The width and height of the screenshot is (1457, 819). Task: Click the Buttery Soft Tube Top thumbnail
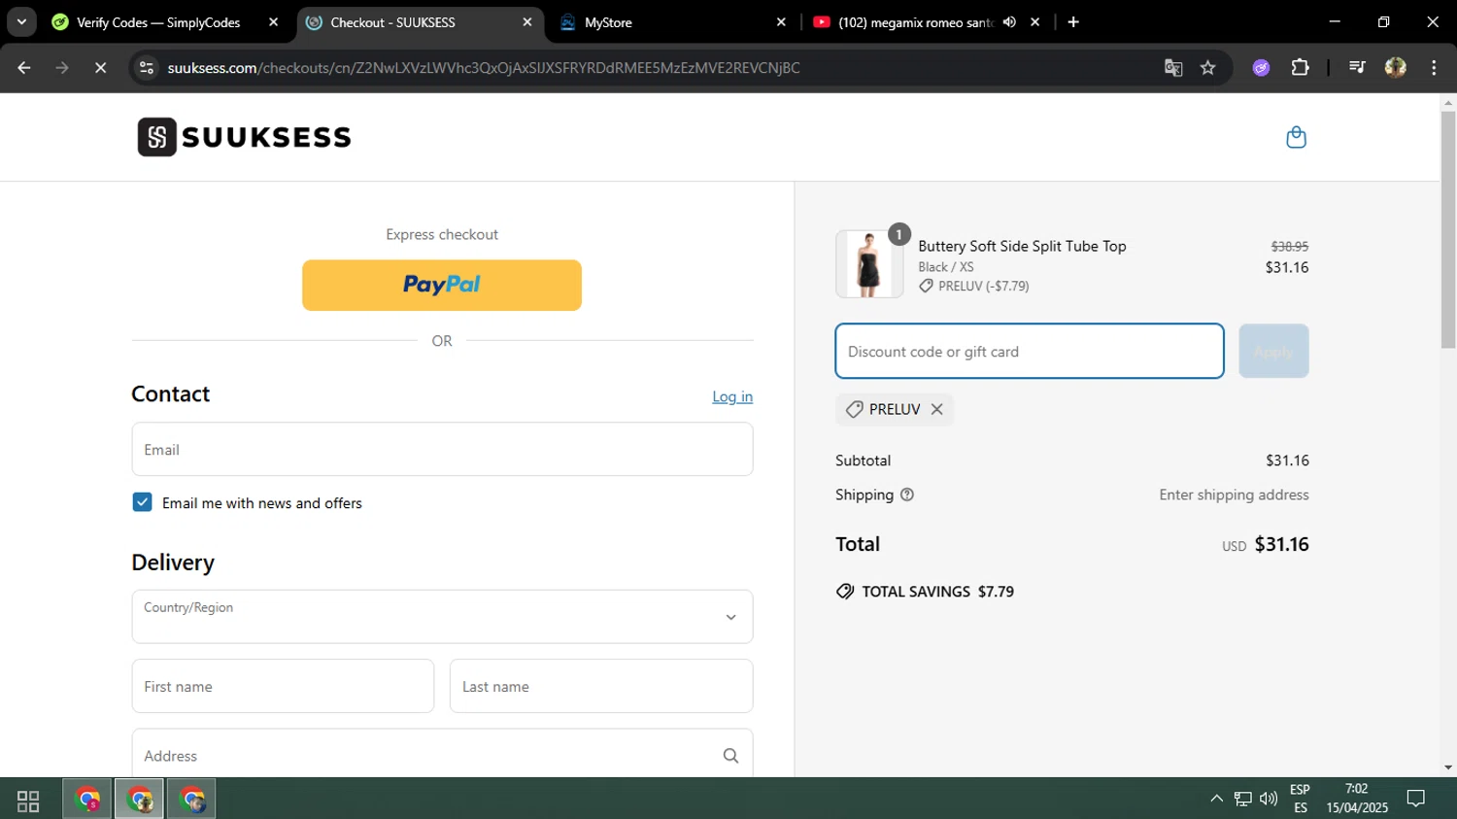point(869,263)
